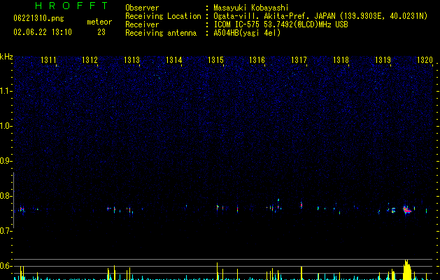Screen dimensions: 440x280
Task: Click the 1312 time marker
Action: [90, 60]
